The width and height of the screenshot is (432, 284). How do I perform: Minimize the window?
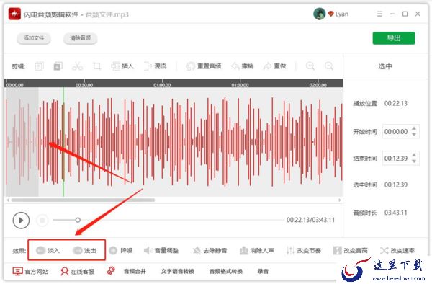coord(392,14)
